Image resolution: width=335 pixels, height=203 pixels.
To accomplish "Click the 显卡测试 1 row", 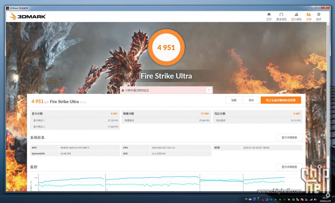I will pyautogui.click(x=75, y=121).
